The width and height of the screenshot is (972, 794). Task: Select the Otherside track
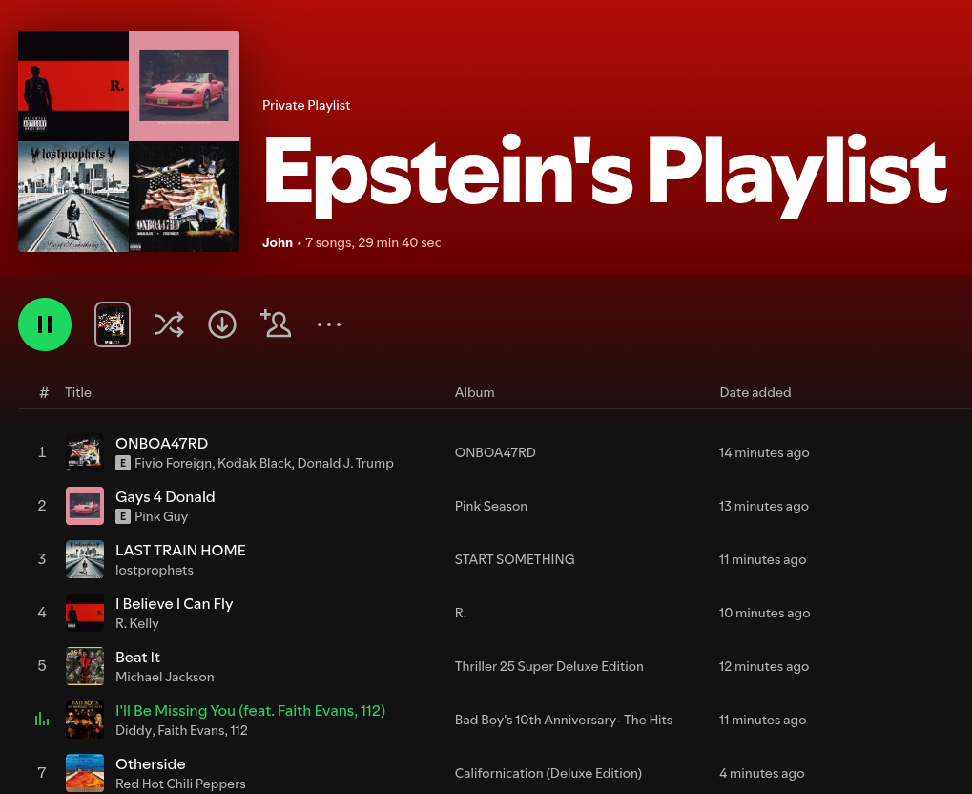click(x=151, y=763)
